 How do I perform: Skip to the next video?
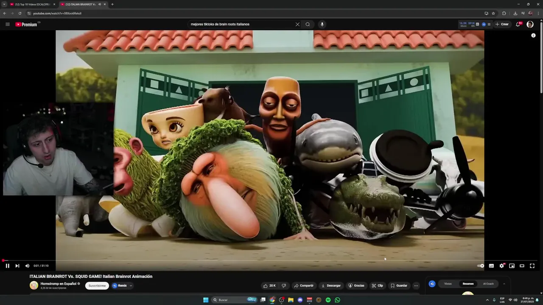coord(17,266)
